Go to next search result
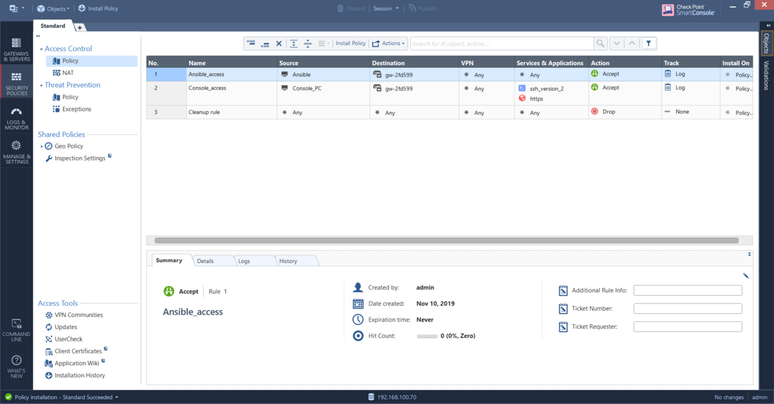This screenshot has width=774, height=404. click(x=617, y=43)
